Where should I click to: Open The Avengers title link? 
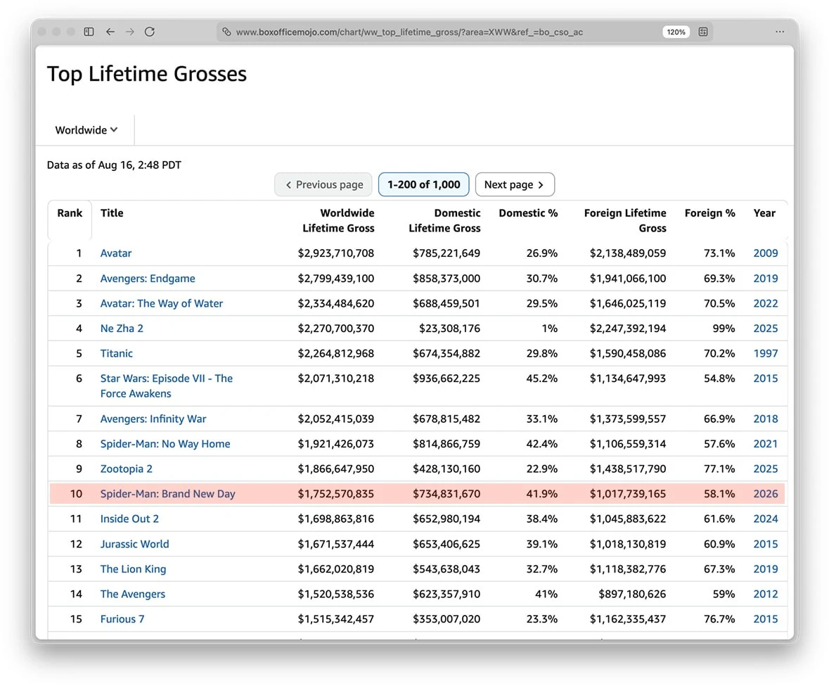[x=133, y=594]
